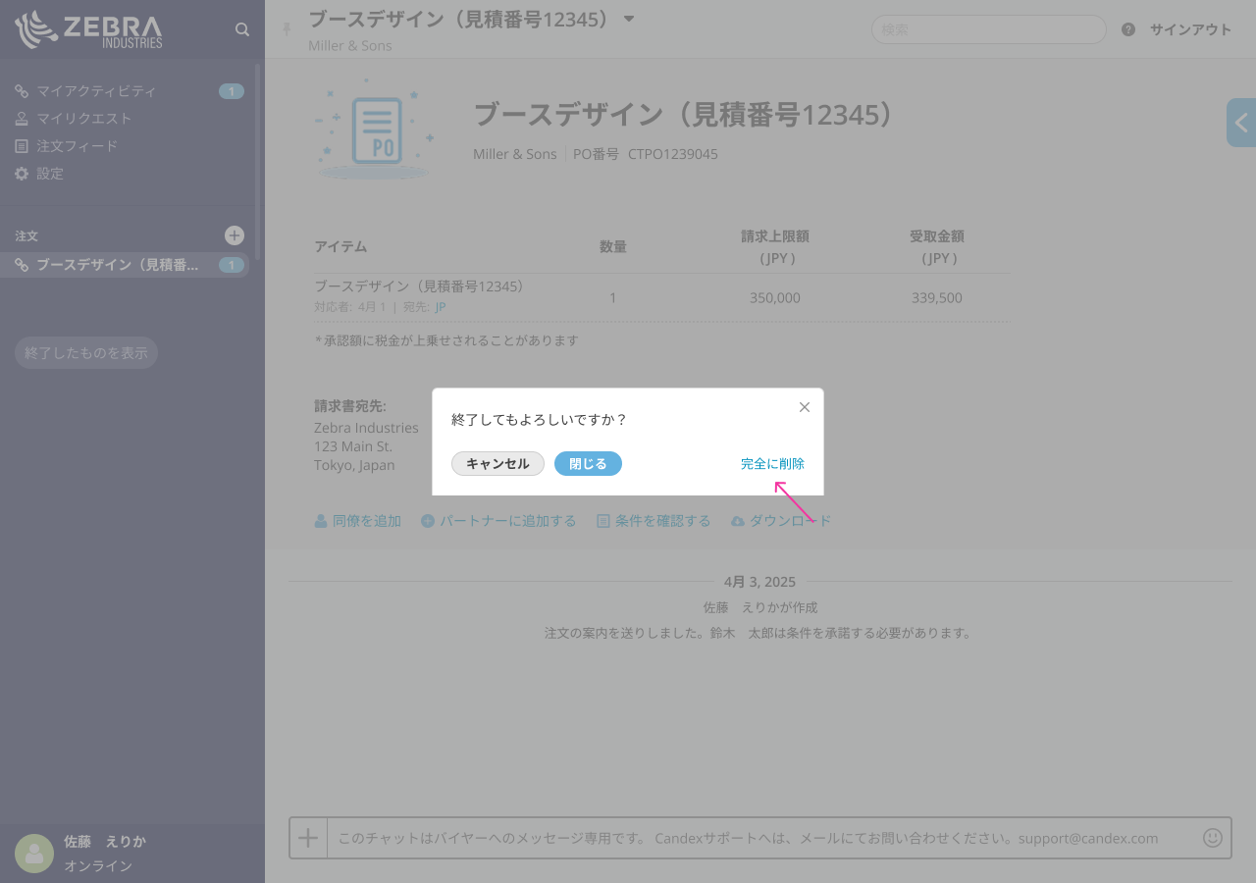Viewport: 1256px width, 883px height.
Task: Go to 注文フィード in the sidebar
Action: pos(77,146)
